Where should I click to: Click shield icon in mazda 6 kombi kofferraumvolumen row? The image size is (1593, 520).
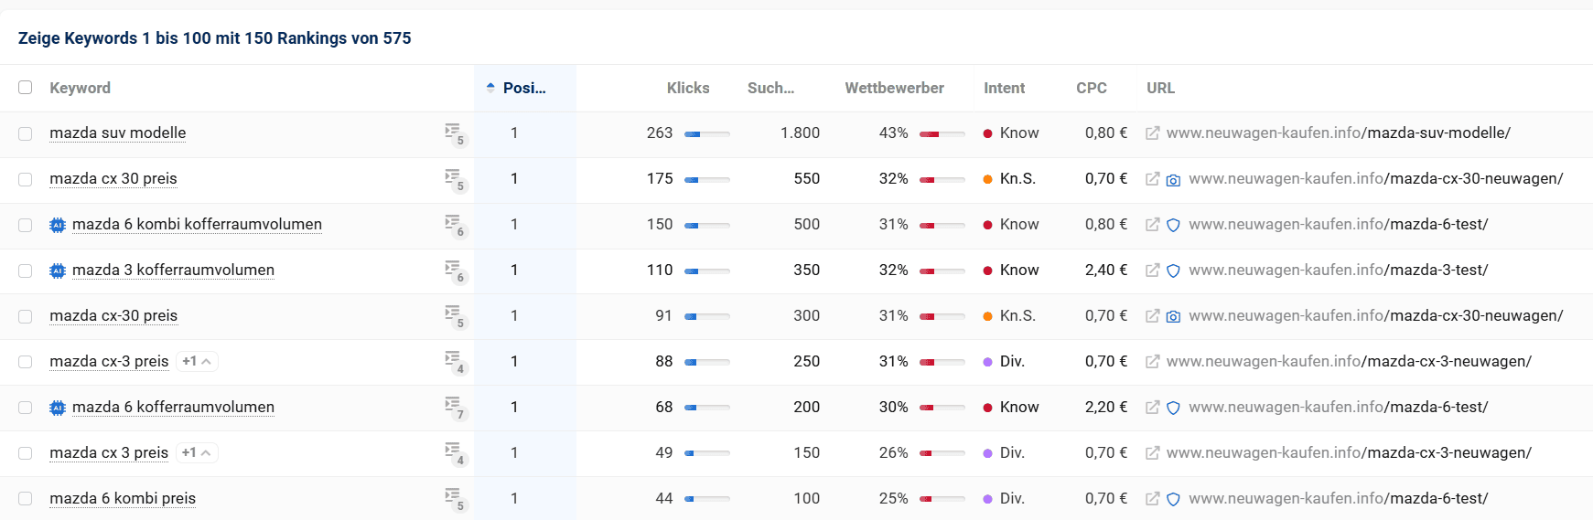tap(1173, 225)
